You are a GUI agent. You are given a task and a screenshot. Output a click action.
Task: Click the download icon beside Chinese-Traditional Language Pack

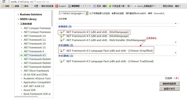click(61, 61)
